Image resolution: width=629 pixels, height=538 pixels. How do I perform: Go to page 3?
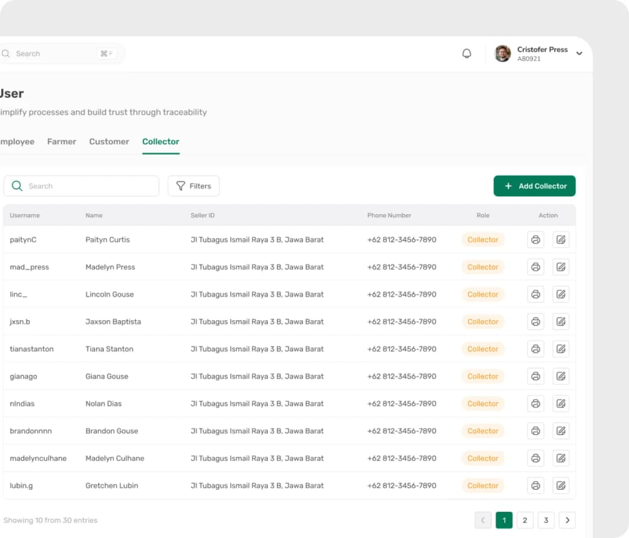pos(546,521)
